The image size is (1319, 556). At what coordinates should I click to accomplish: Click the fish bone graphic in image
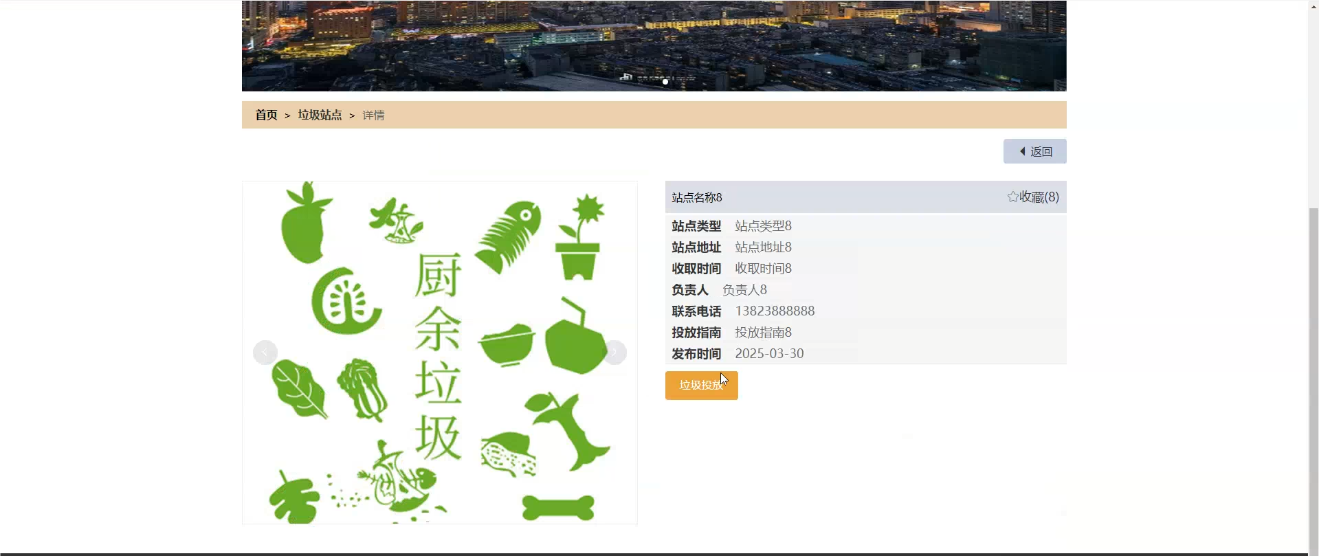[x=507, y=236]
